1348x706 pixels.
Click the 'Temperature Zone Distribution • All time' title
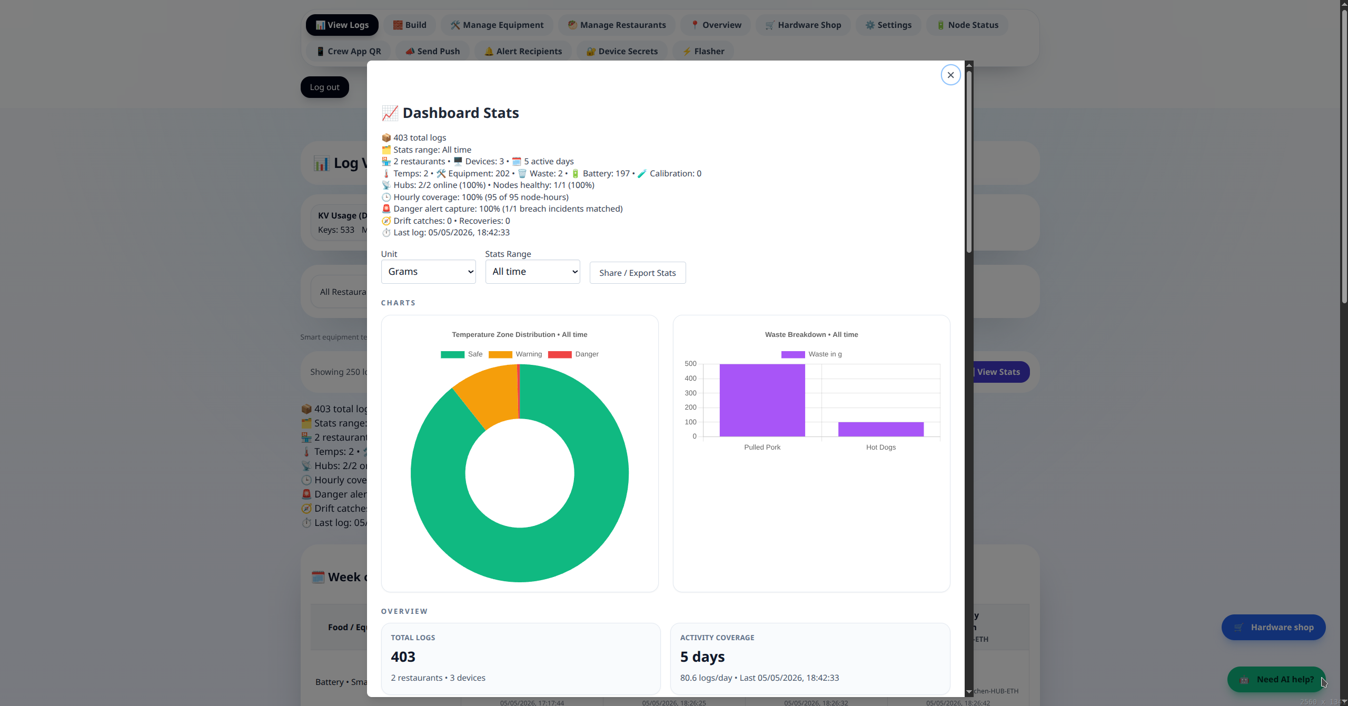click(x=519, y=335)
